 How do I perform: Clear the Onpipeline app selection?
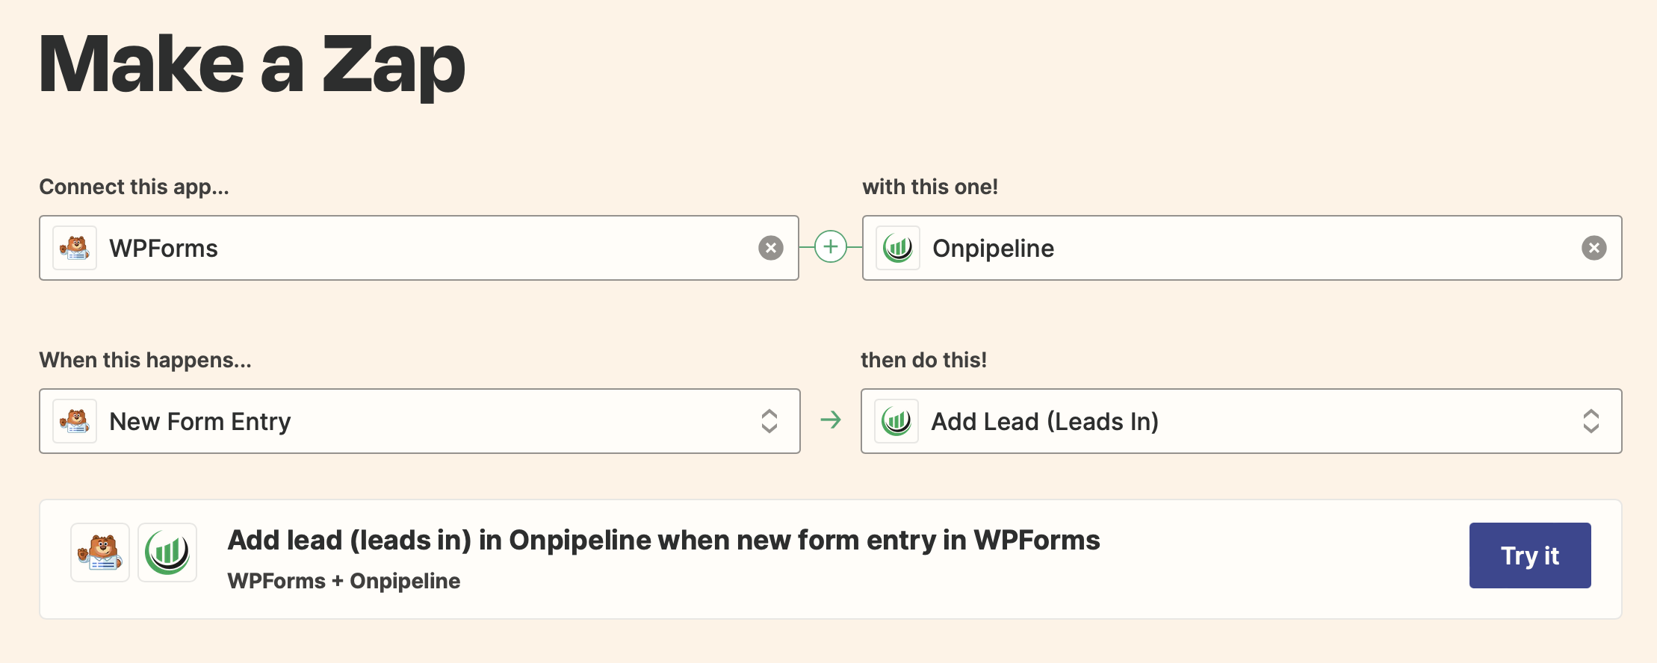[x=1594, y=248]
